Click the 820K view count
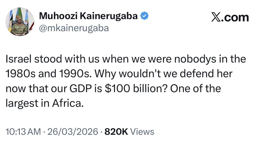Viewport: 259px width, 144px height. point(116,132)
